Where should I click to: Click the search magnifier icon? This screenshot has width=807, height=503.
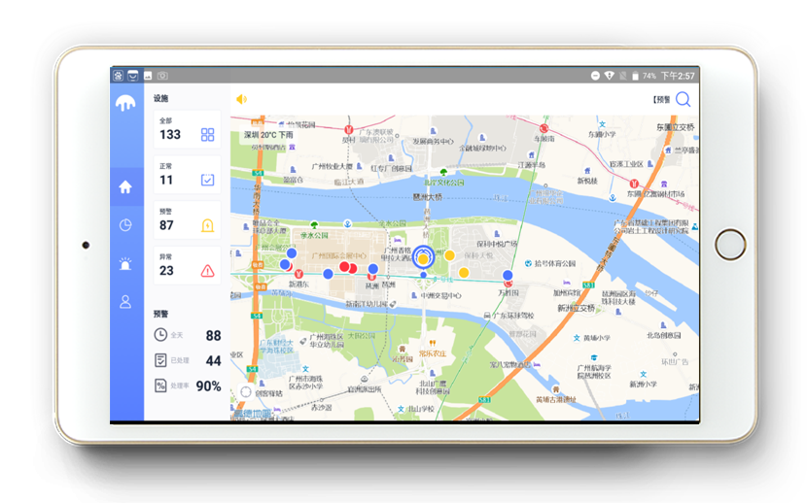684,99
